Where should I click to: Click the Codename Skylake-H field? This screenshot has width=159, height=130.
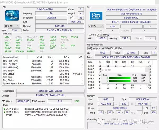click(x=51, y=18)
